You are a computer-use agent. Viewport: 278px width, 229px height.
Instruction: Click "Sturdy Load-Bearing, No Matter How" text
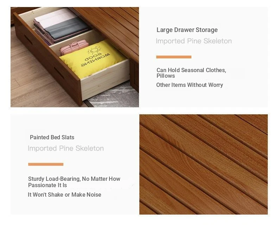(74, 179)
